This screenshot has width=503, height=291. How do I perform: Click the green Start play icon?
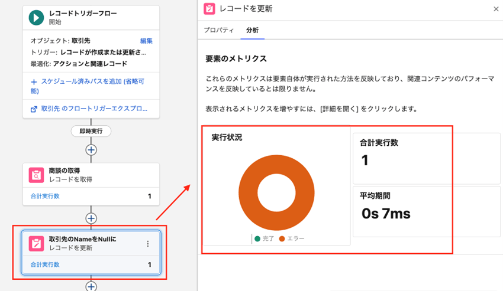coord(36,18)
